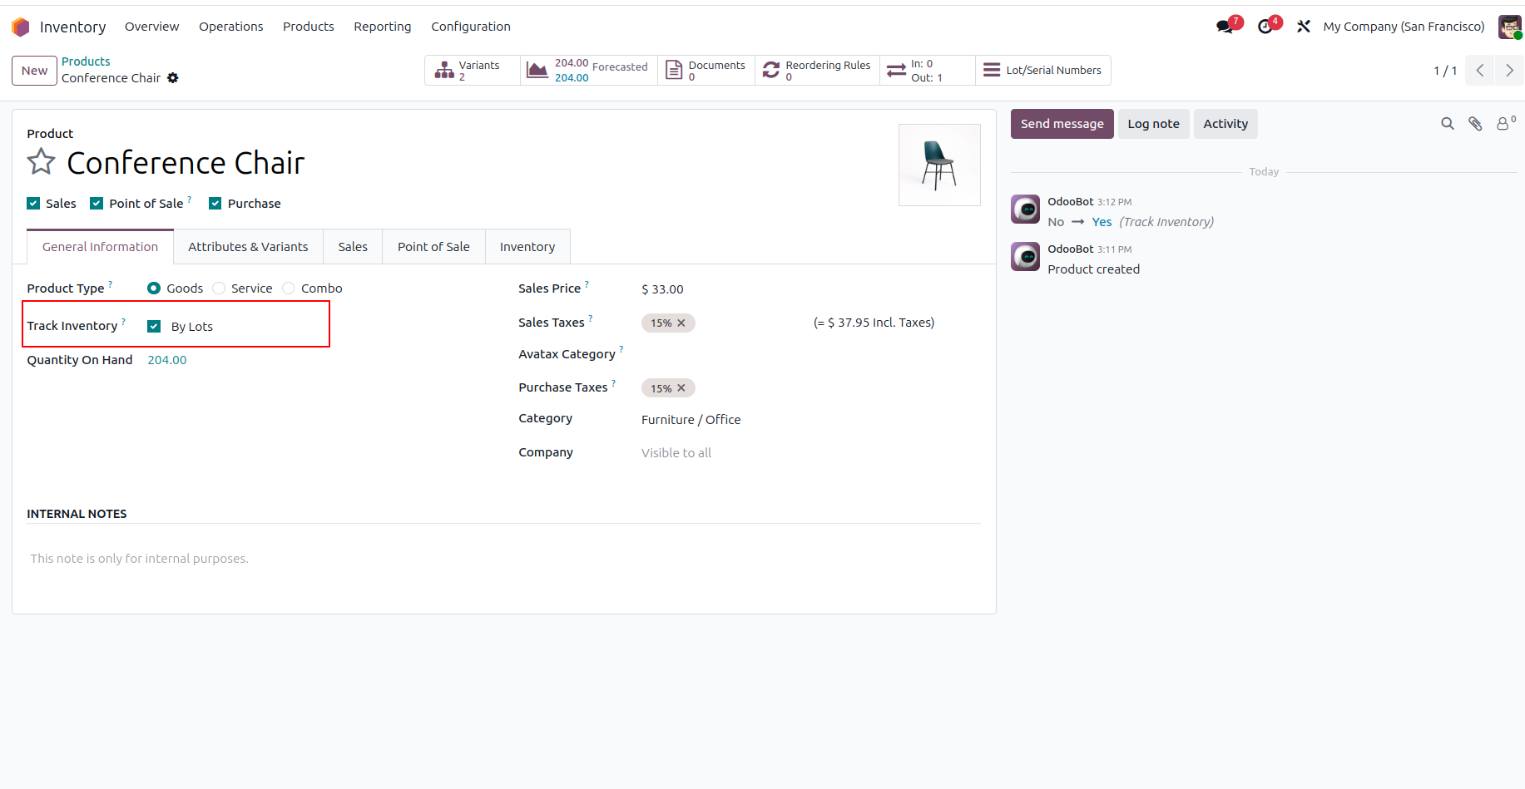Go to previous record arrow
This screenshot has width=1525, height=789.
(x=1480, y=71)
